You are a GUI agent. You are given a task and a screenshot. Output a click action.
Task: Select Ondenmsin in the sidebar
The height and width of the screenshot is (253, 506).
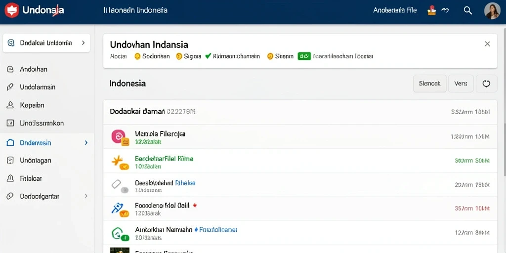47,143
